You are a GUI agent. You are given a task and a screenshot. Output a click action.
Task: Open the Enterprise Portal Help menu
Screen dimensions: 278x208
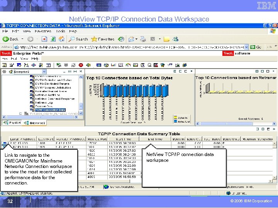coord(35,59)
